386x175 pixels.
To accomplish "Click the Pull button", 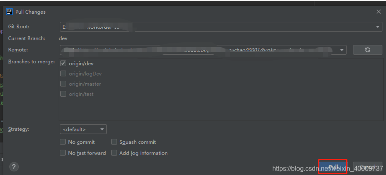I will pyautogui.click(x=333, y=167).
